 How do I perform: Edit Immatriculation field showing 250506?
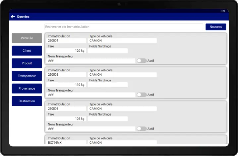tap(66, 109)
